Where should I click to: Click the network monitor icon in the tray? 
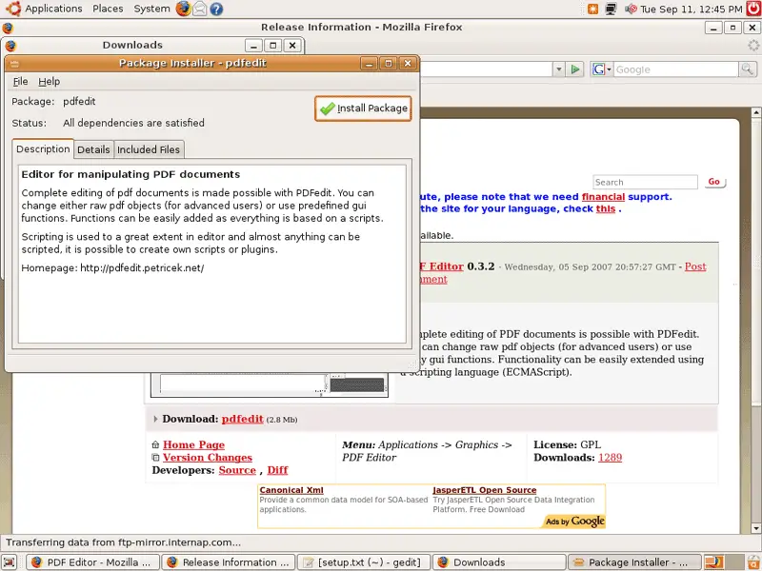coord(611,9)
